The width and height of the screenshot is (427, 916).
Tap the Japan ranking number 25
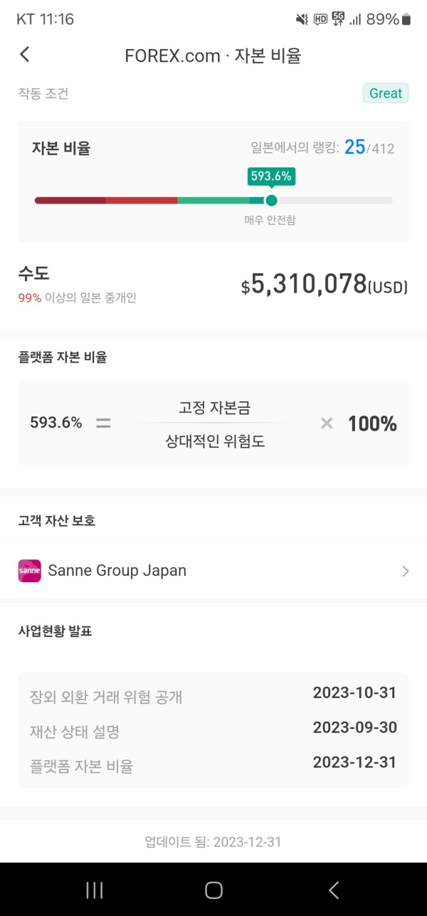(354, 147)
